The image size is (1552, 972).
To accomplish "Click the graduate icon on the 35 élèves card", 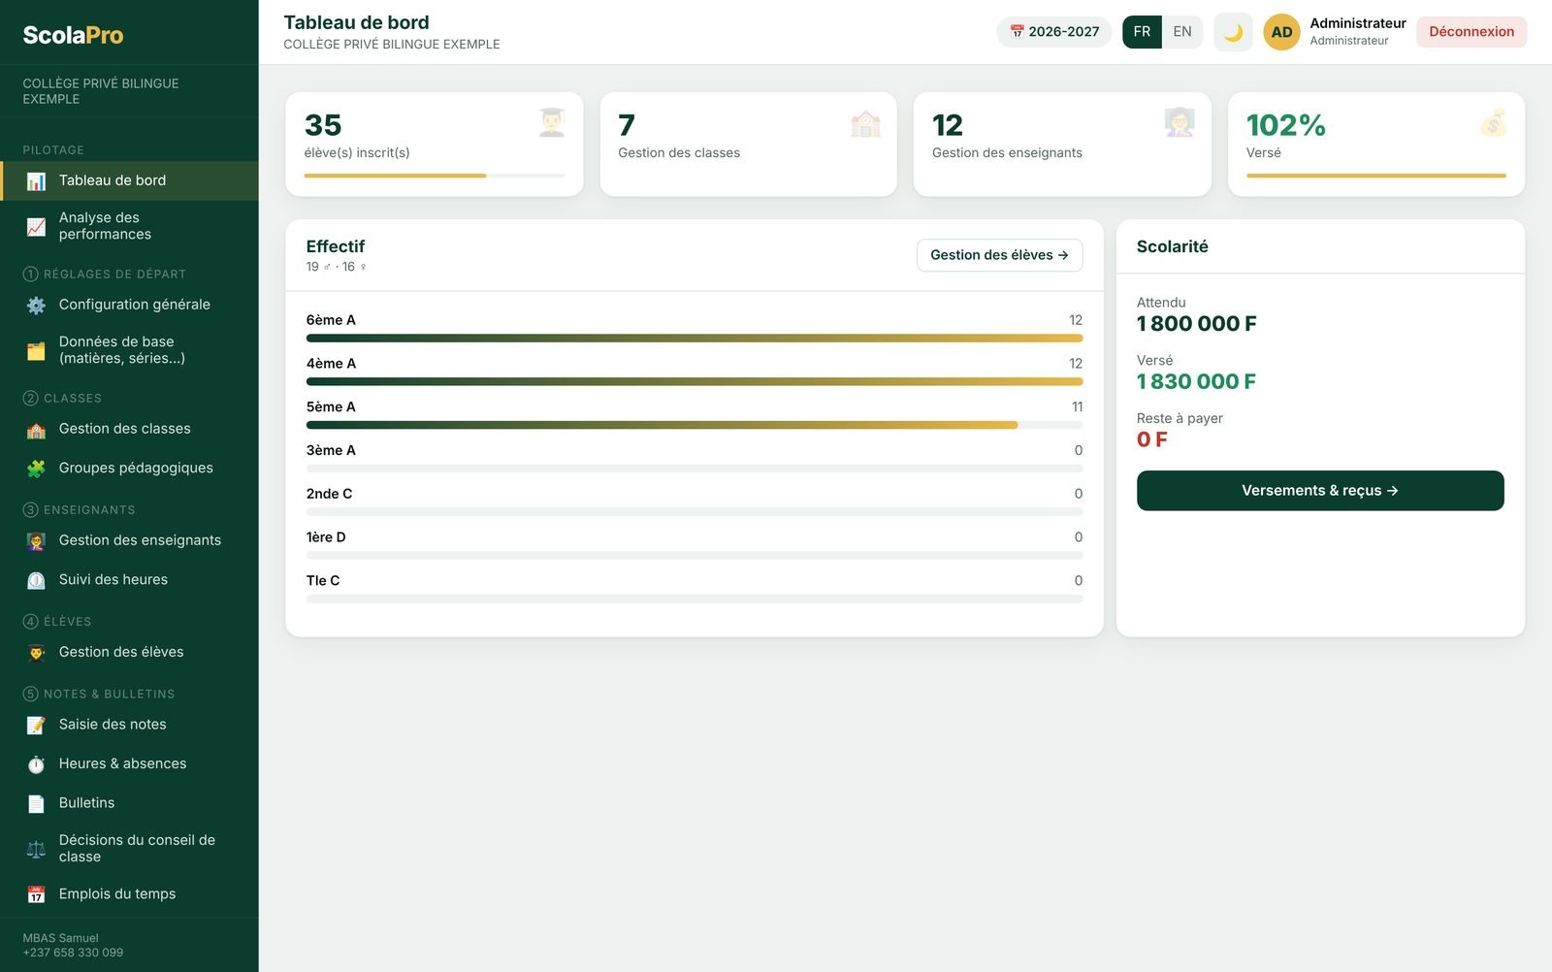I will (552, 122).
